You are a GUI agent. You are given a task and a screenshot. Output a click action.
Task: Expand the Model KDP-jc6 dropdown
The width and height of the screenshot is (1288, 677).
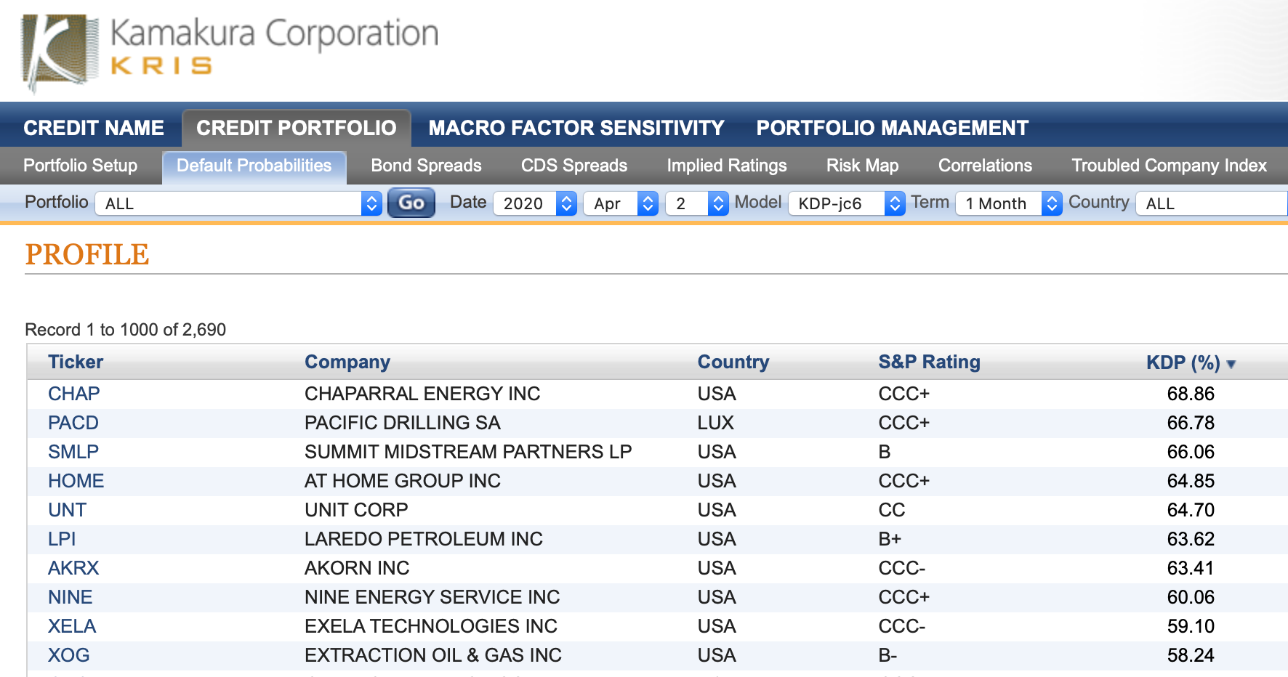pyautogui.click(x=847, y=203)
